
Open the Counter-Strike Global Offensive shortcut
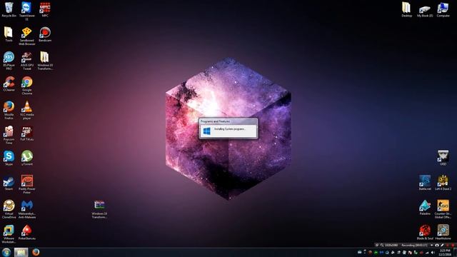click(443, 209)
